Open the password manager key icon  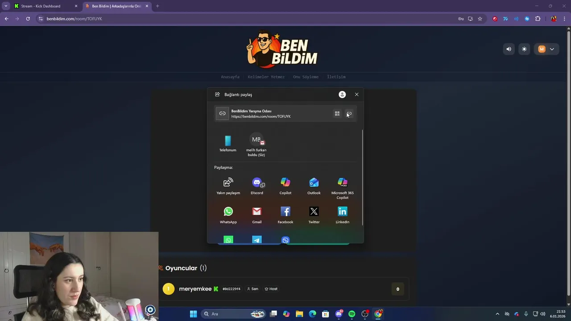(461, 19)
